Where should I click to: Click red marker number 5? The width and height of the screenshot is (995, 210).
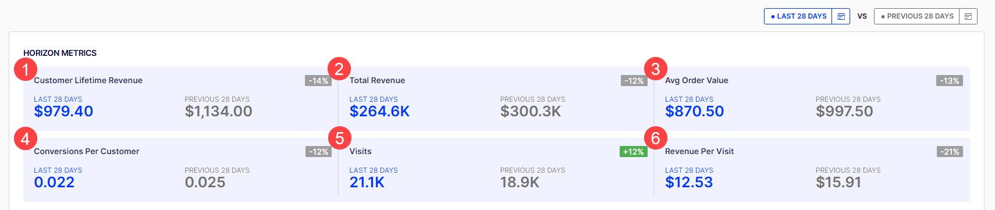tap(340, 138)
